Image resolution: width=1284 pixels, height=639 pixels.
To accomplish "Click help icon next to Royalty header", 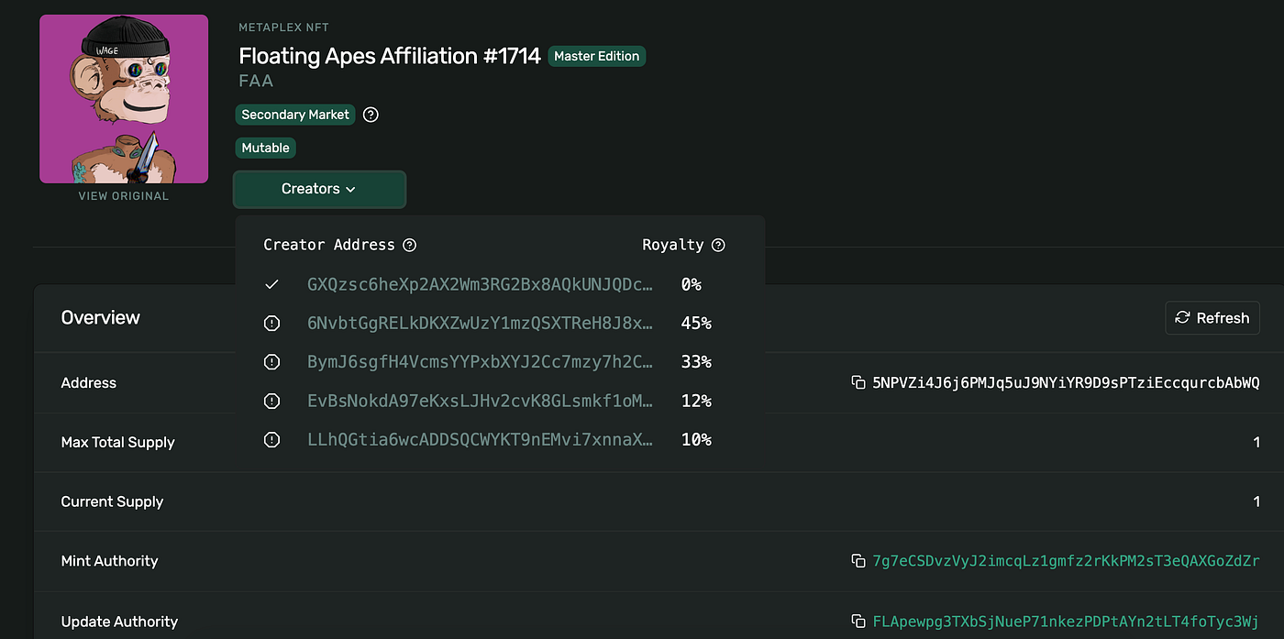I will tap(718, 245).
